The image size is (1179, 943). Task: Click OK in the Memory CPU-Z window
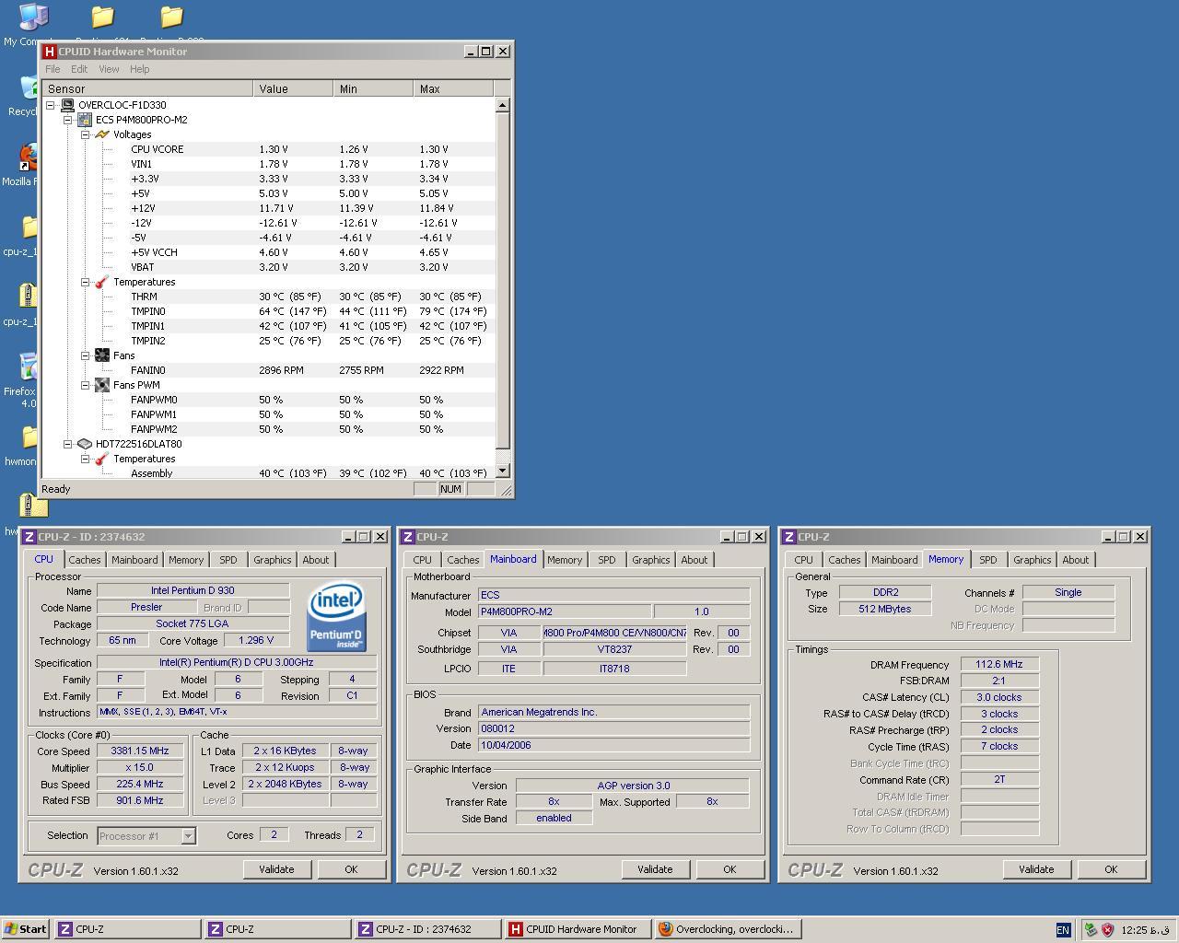pos(1111,869)
